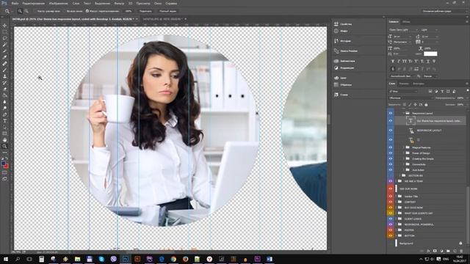Open the File menu
470x264 pixels.
point(15,3)
